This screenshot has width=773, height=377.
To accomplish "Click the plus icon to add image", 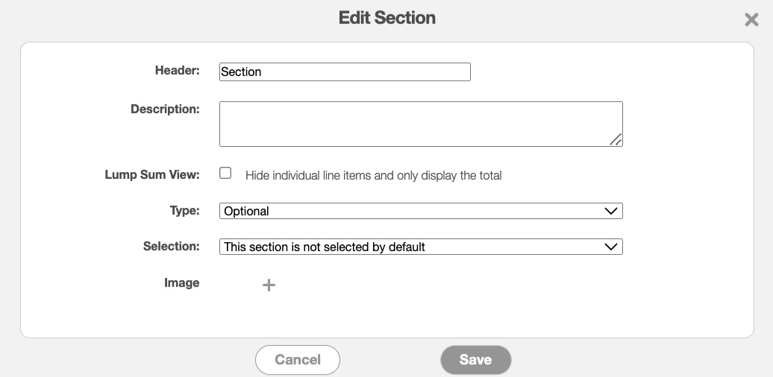I will 269,285.
